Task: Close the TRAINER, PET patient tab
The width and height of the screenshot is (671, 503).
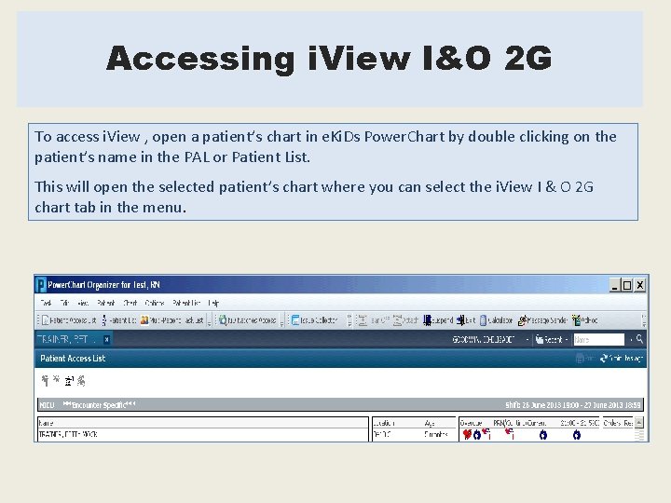Action: click(106, 340)
